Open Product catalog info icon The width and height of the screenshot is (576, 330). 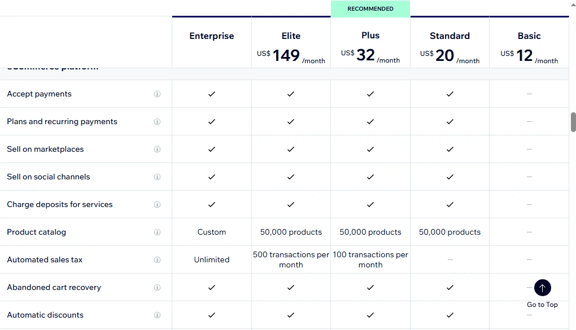pos(157,232)
